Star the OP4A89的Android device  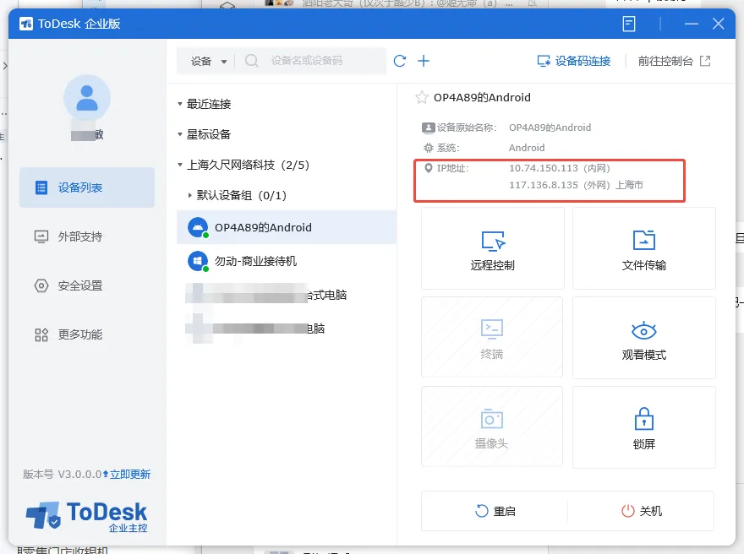coord(421,98)
